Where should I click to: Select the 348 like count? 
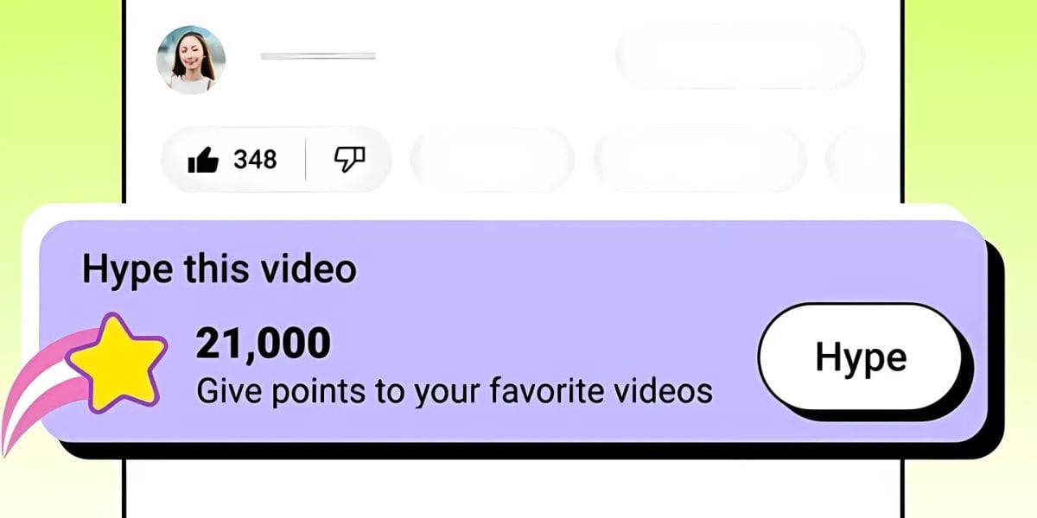(x=255, y=160)
